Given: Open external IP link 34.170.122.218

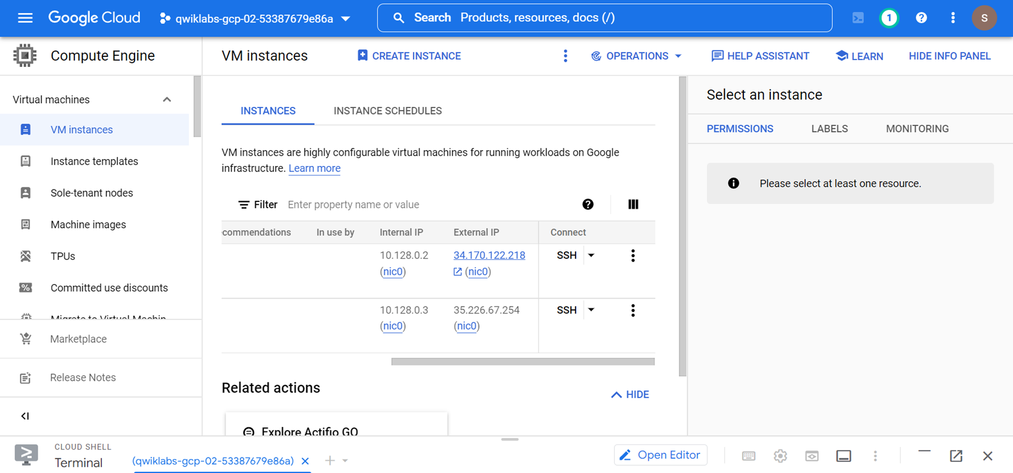Looking at the screenshot, I should point(490,255).
